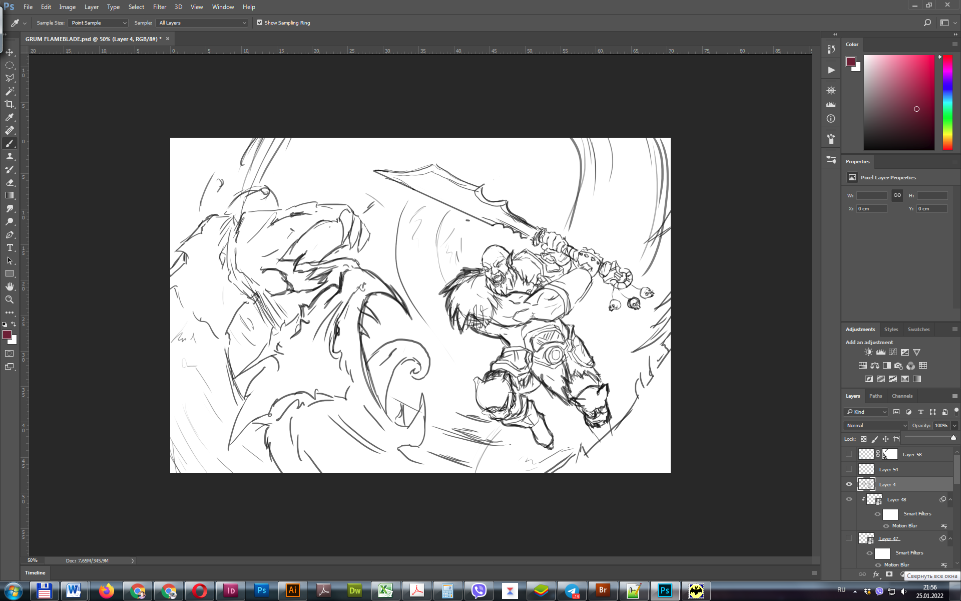Open the Info panel icon
Image resolution: width=961 pixels, height=601 pixels.
pyautogui.click(x=831, y=119)
